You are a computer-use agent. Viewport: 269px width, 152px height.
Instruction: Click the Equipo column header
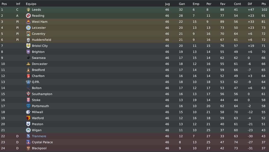tap(31, 4)
